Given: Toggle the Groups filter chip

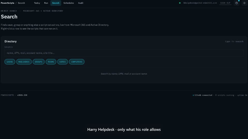Looking at the screenshot, I should [38, 62].
